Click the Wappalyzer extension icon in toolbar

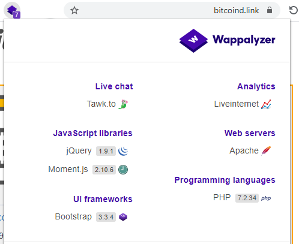click(x=13, y=11)
